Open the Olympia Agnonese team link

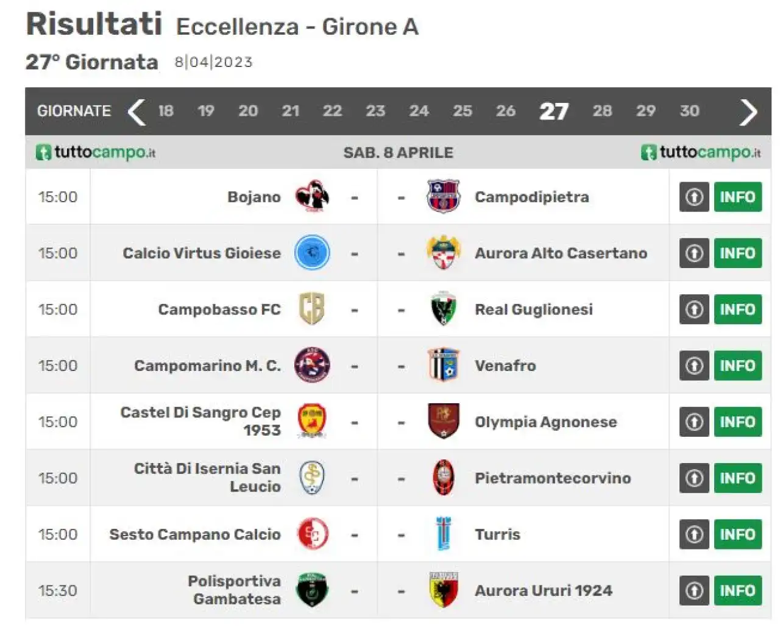coord(545,422)
